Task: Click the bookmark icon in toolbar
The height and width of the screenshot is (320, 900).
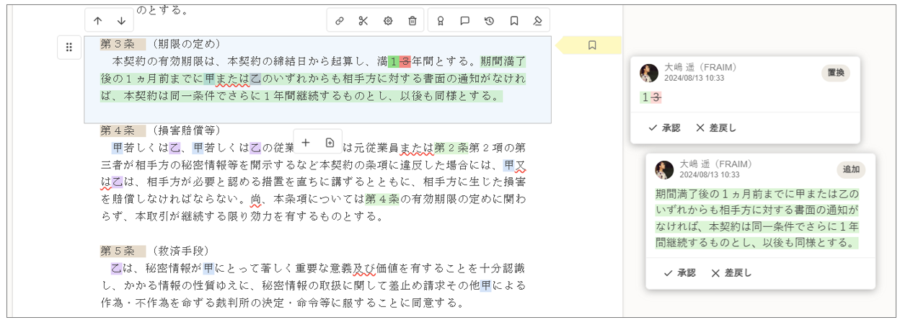Action: [514, 21]
